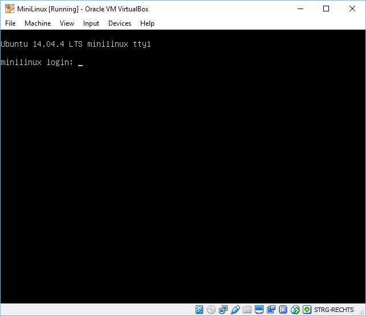
Task: Open the Devices menu
Action: click(x=120, y=23)
